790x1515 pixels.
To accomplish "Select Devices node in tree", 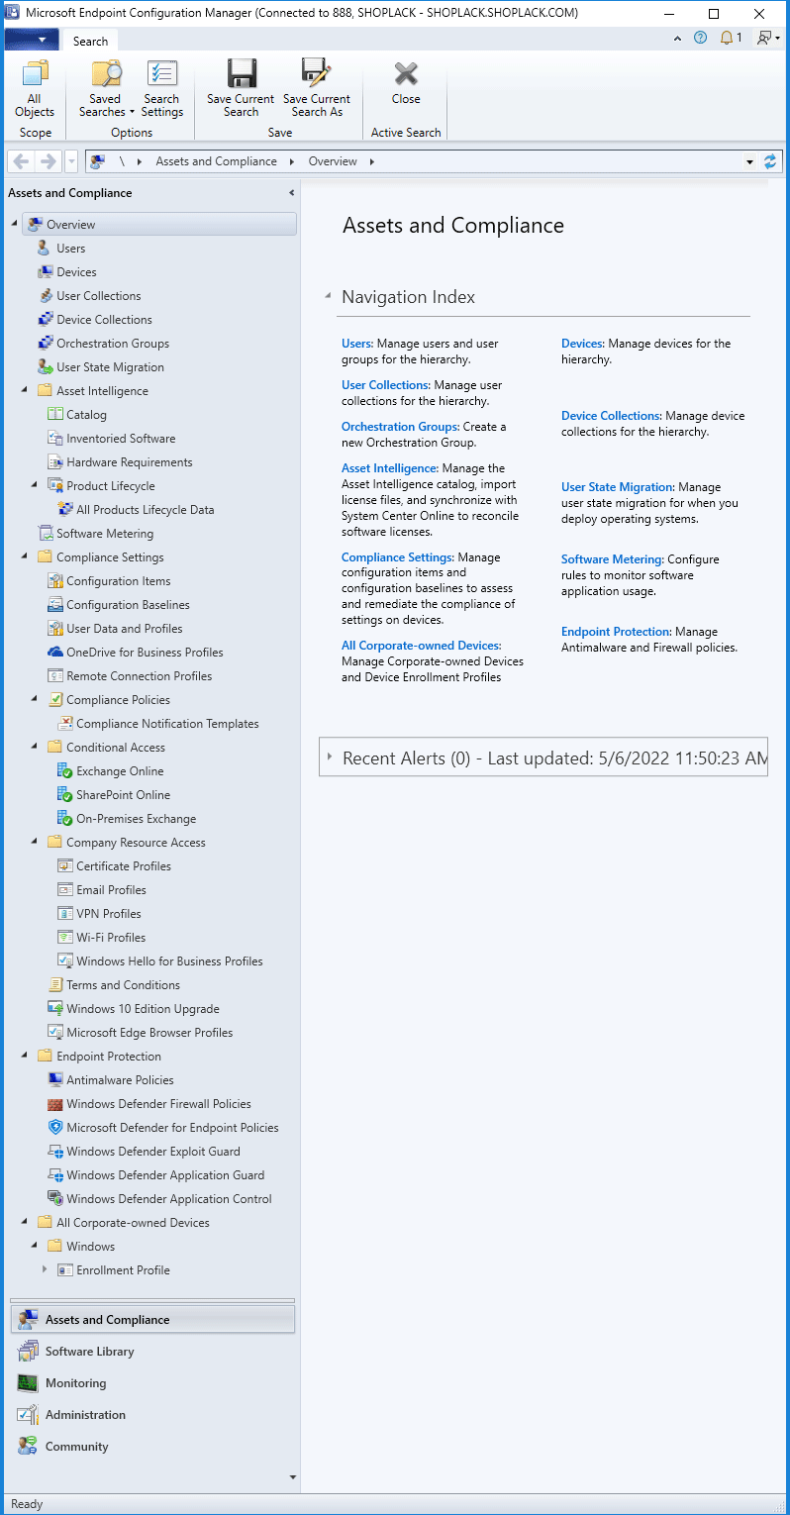I will [x=76, y=272].
